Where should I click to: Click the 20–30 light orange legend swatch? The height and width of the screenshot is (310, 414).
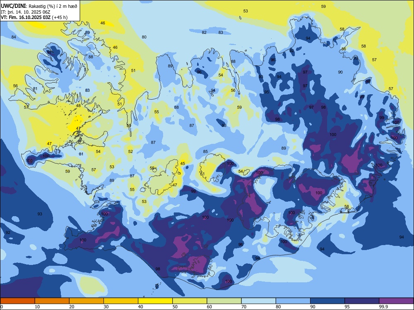coord(87,301)
